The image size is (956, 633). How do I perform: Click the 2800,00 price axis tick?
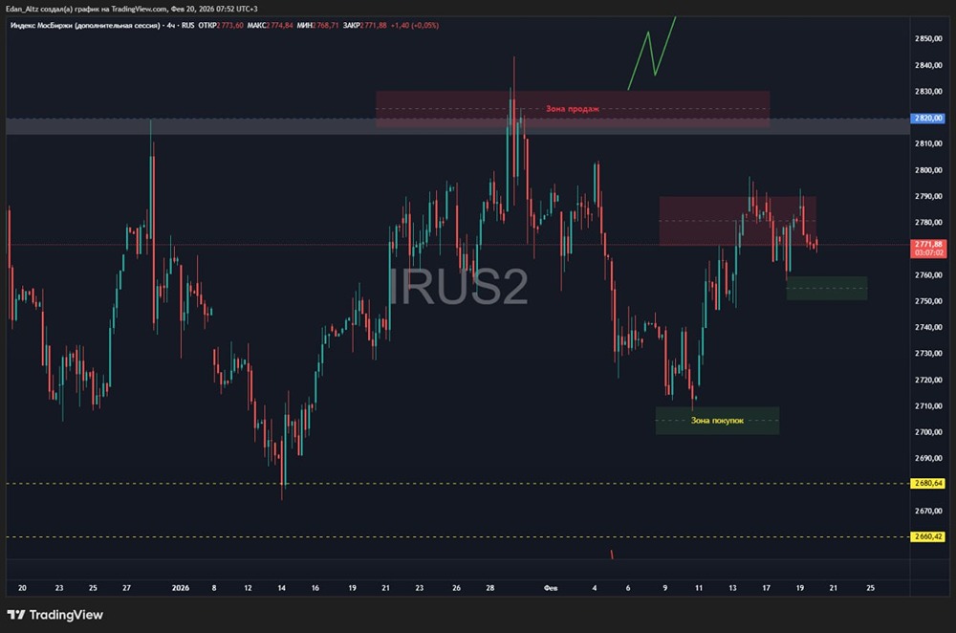click(928, 170)
